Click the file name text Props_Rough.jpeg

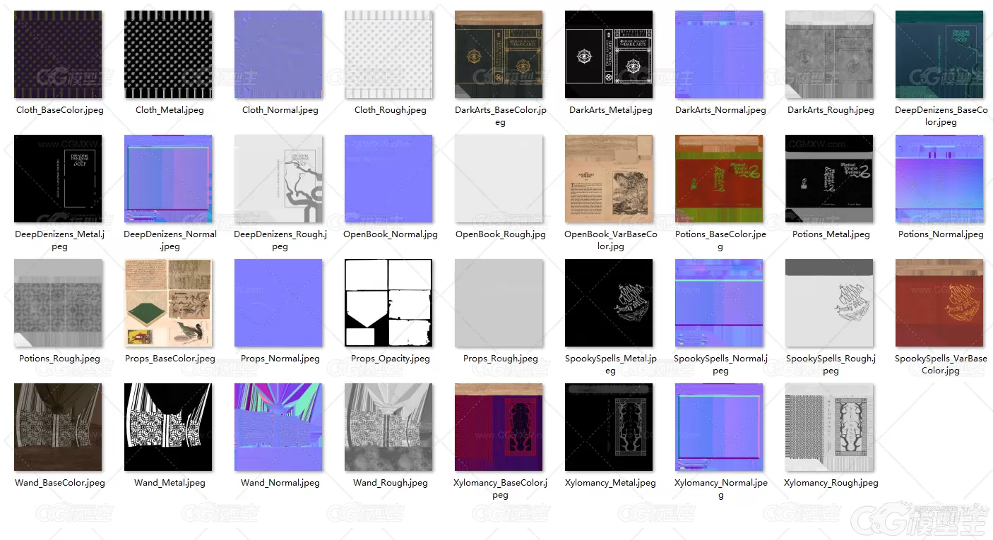[501, 359]
